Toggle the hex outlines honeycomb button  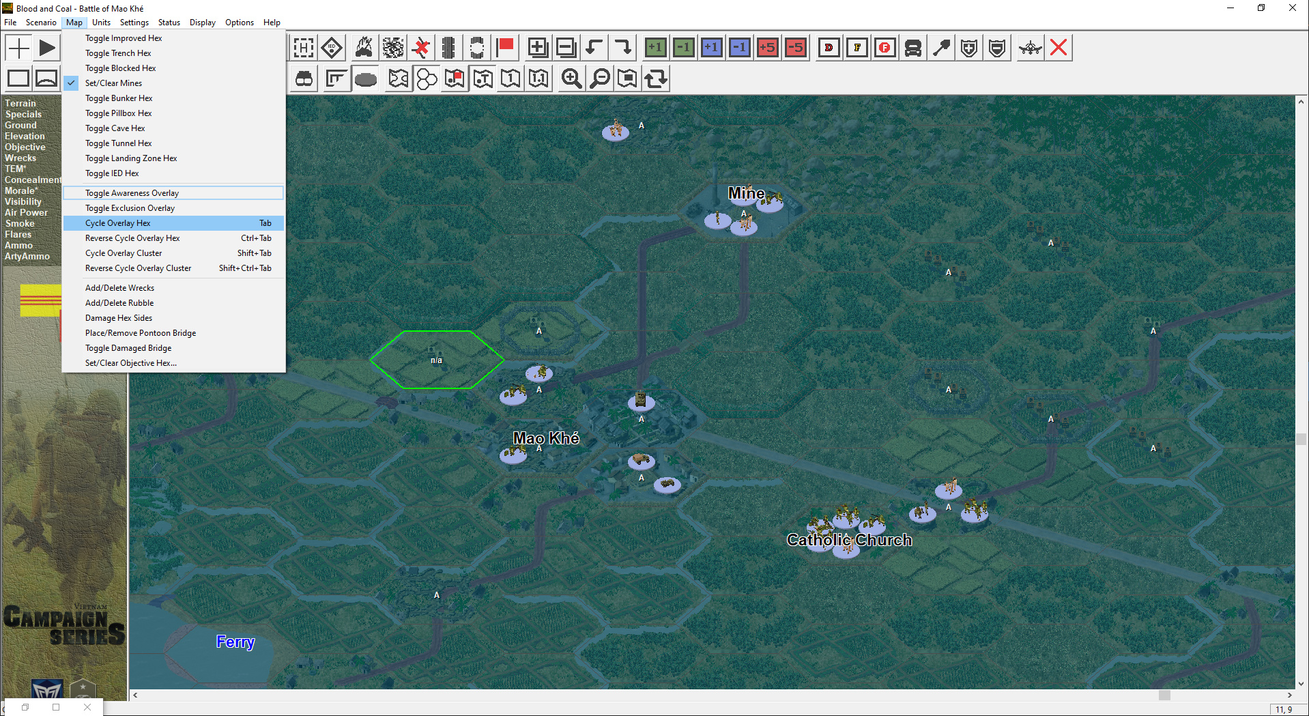(427, 78)
